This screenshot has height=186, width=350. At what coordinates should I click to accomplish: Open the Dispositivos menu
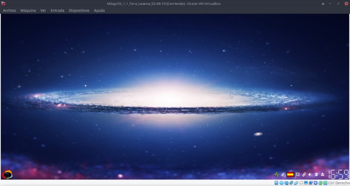tap(79, 10)
